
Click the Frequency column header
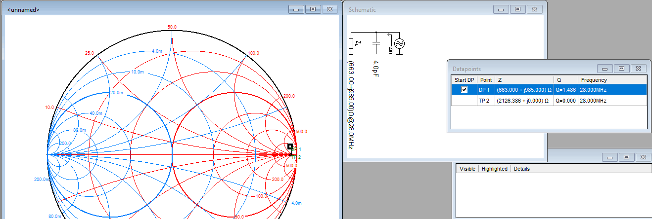click(594, 80)
